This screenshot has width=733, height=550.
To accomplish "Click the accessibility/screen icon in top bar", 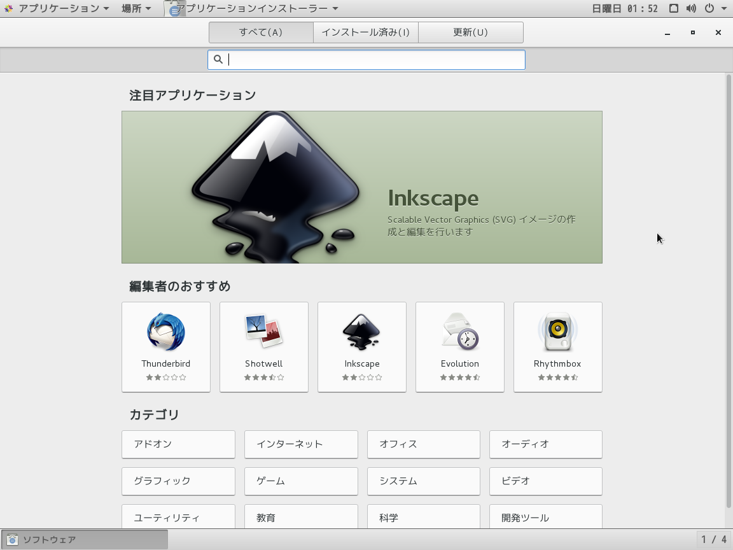I will click(x=674, y=8).
